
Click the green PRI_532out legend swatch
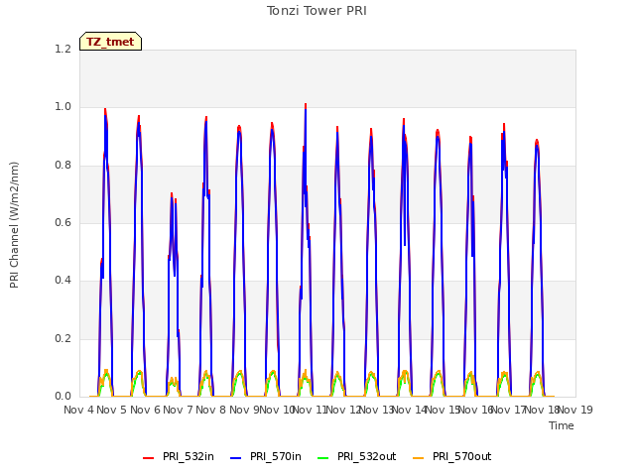323,458
